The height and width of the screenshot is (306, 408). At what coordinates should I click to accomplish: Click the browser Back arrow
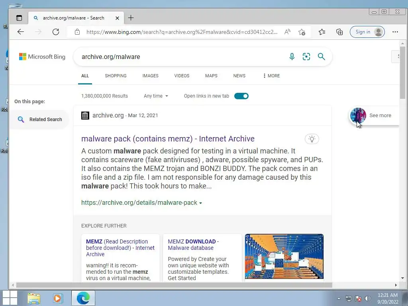21,32
